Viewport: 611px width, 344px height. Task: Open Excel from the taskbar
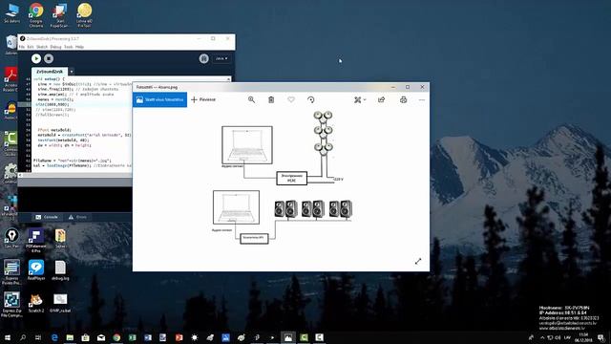132,337
